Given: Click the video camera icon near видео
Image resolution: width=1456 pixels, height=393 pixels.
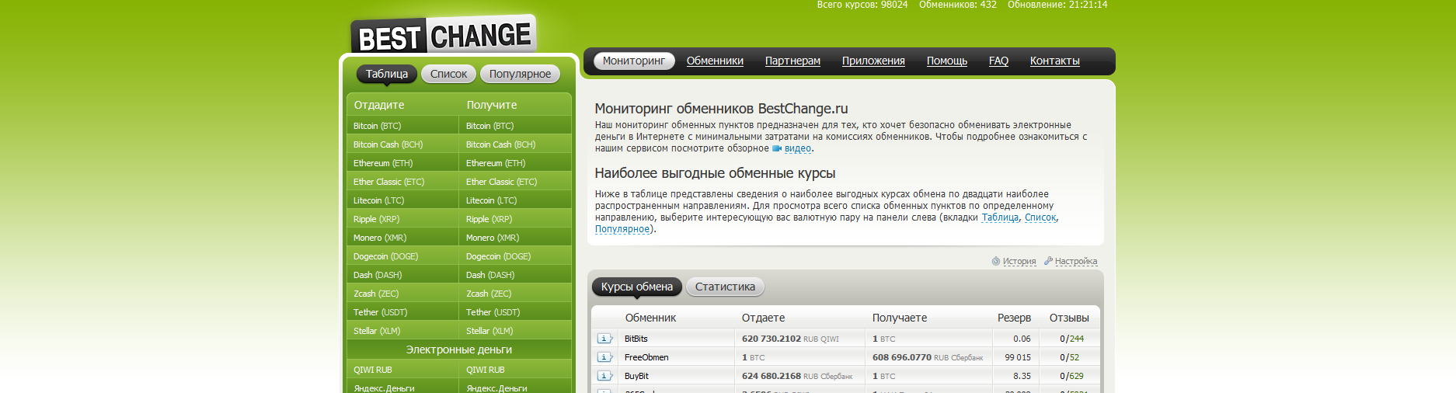Looking at the screenshot, I should tap(776, 148).
